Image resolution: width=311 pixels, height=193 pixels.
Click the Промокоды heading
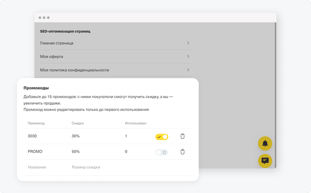36,88
